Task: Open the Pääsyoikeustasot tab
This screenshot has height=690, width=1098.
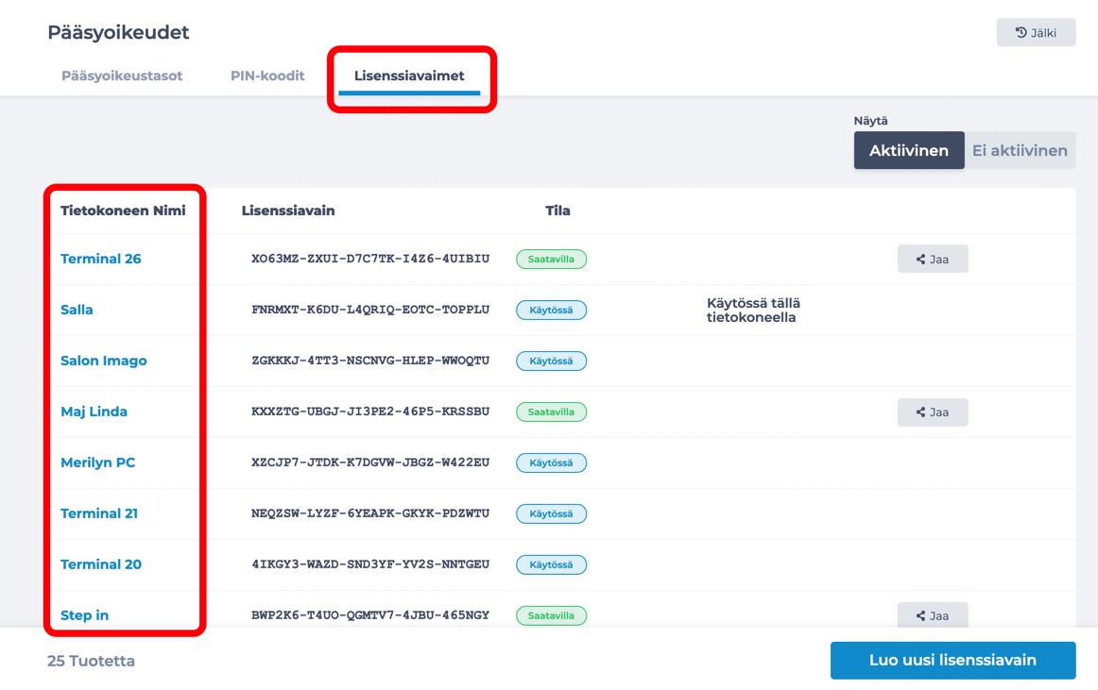Action: [122, 76]
